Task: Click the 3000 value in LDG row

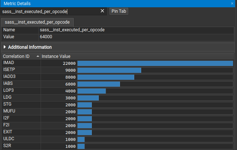Action: [71, 98]
